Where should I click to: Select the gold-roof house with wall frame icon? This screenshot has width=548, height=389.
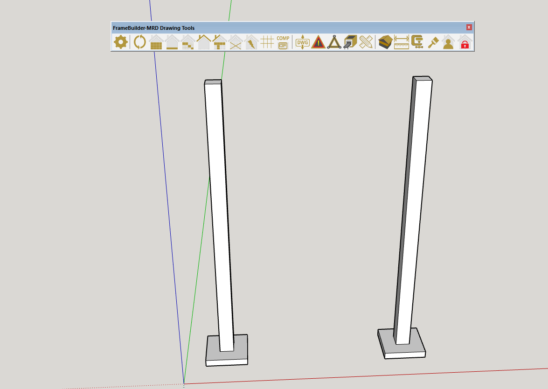coord(220,42)
